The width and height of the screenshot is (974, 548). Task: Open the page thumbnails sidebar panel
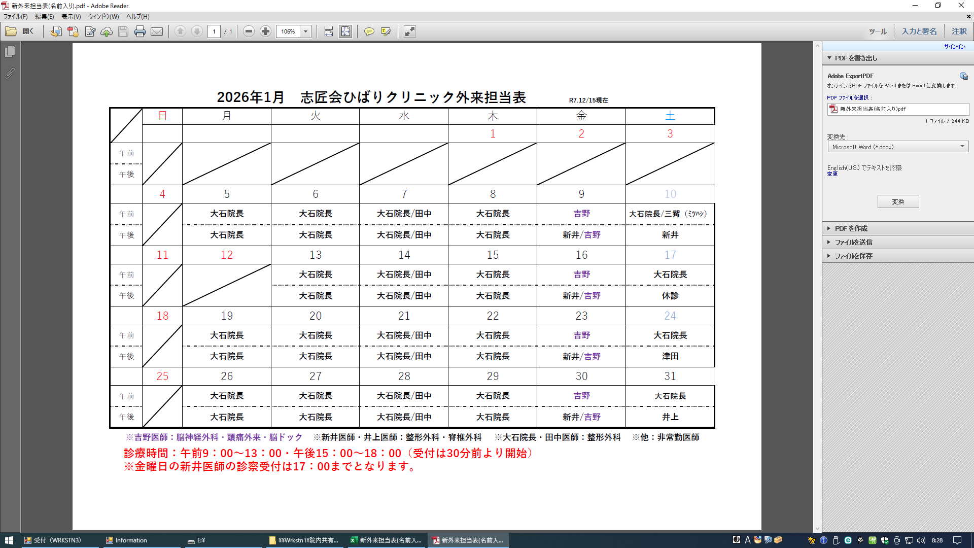point(10,52)
